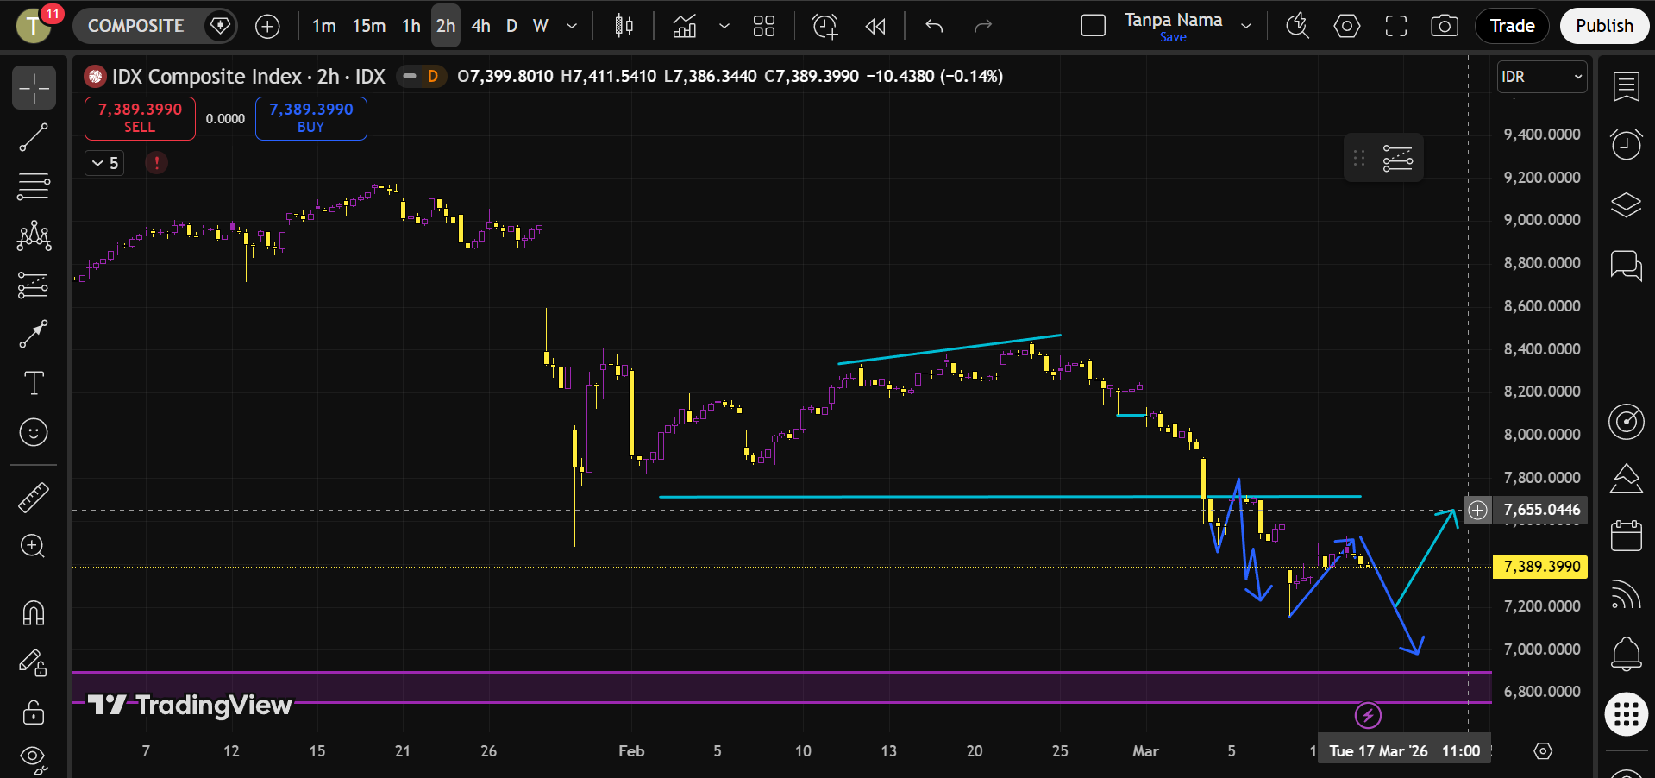Open the candlestick chart type selector
1655x778 pixels.
click(x=624, y=26)
